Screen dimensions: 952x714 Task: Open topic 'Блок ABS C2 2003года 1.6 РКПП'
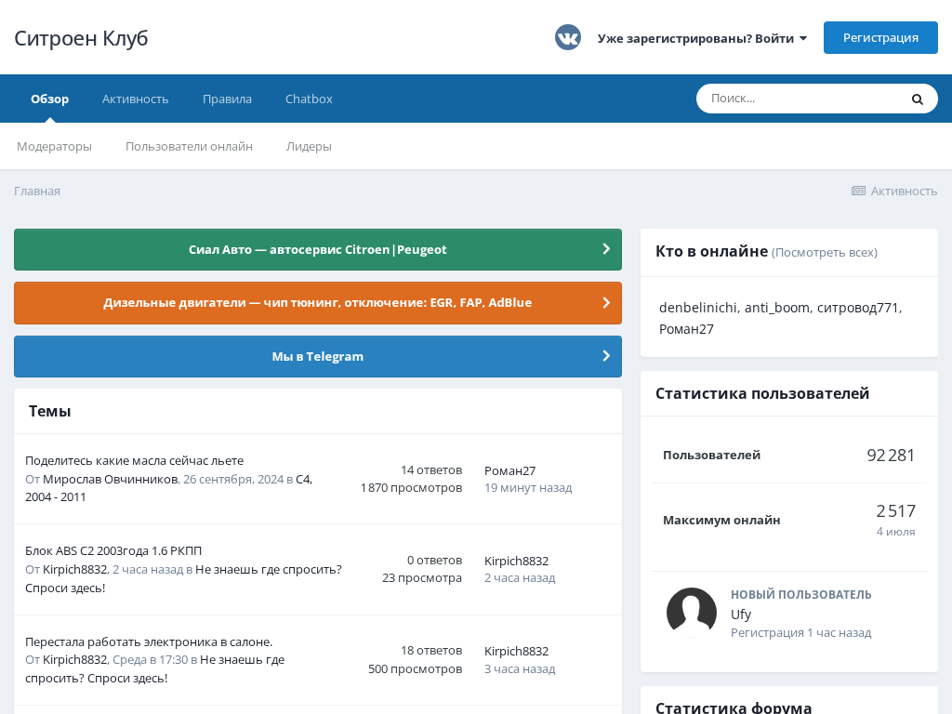(x=113, y=550)
